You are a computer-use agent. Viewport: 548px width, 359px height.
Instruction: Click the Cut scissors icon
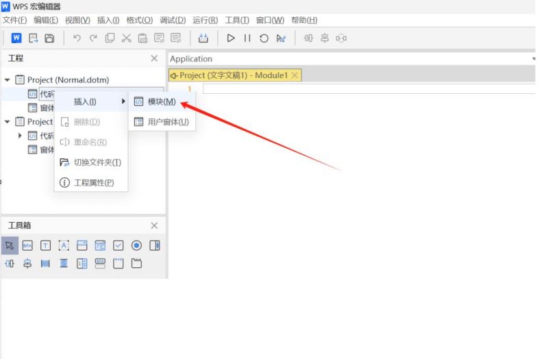click(126, 38)
